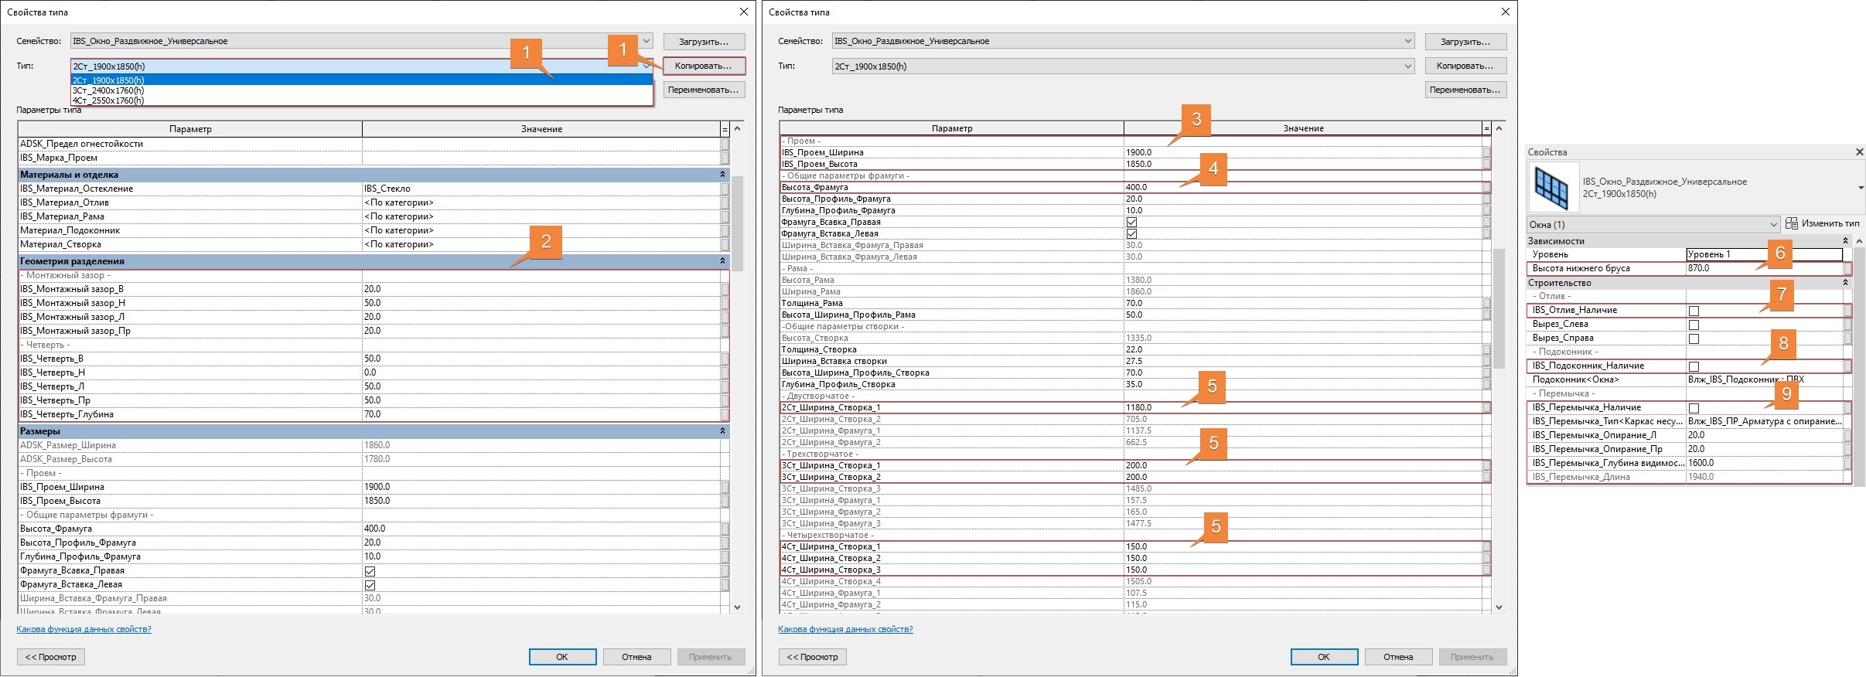Collapse the open Тип dropdown in left dialog
The width and height of the screenshot is (1866, 677).
646,66
